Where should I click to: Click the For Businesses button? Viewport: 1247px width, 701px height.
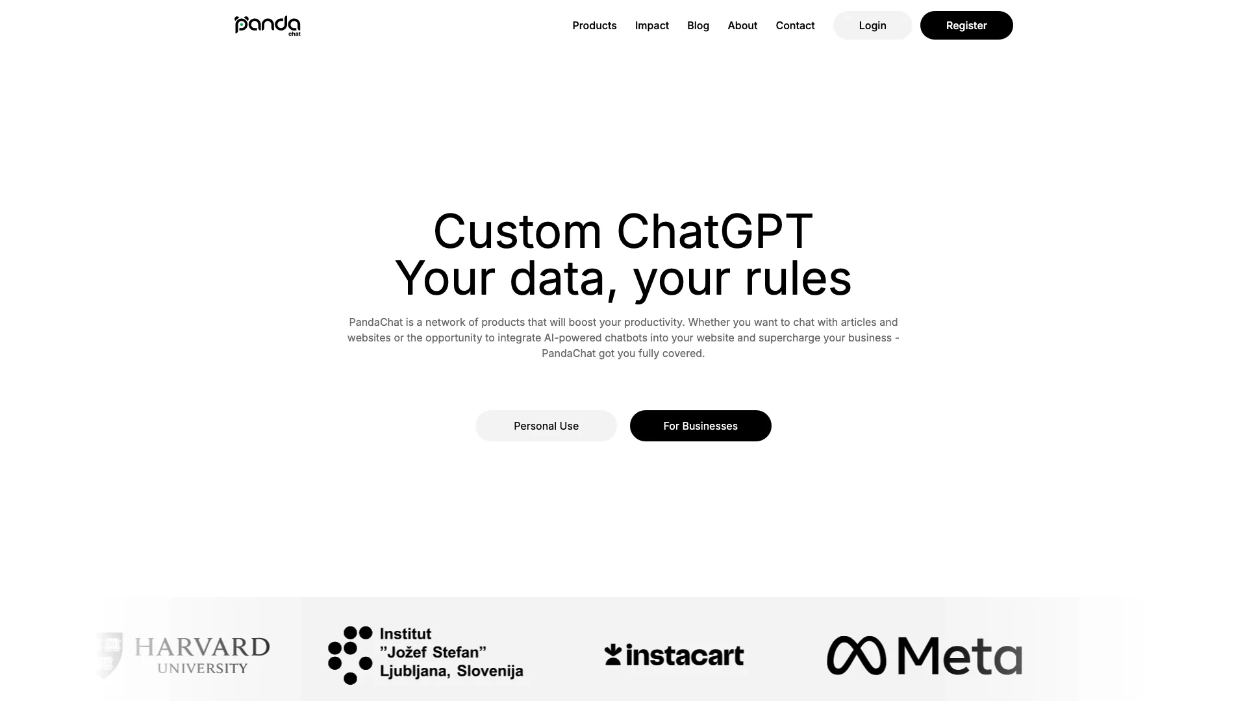[701, 425]
